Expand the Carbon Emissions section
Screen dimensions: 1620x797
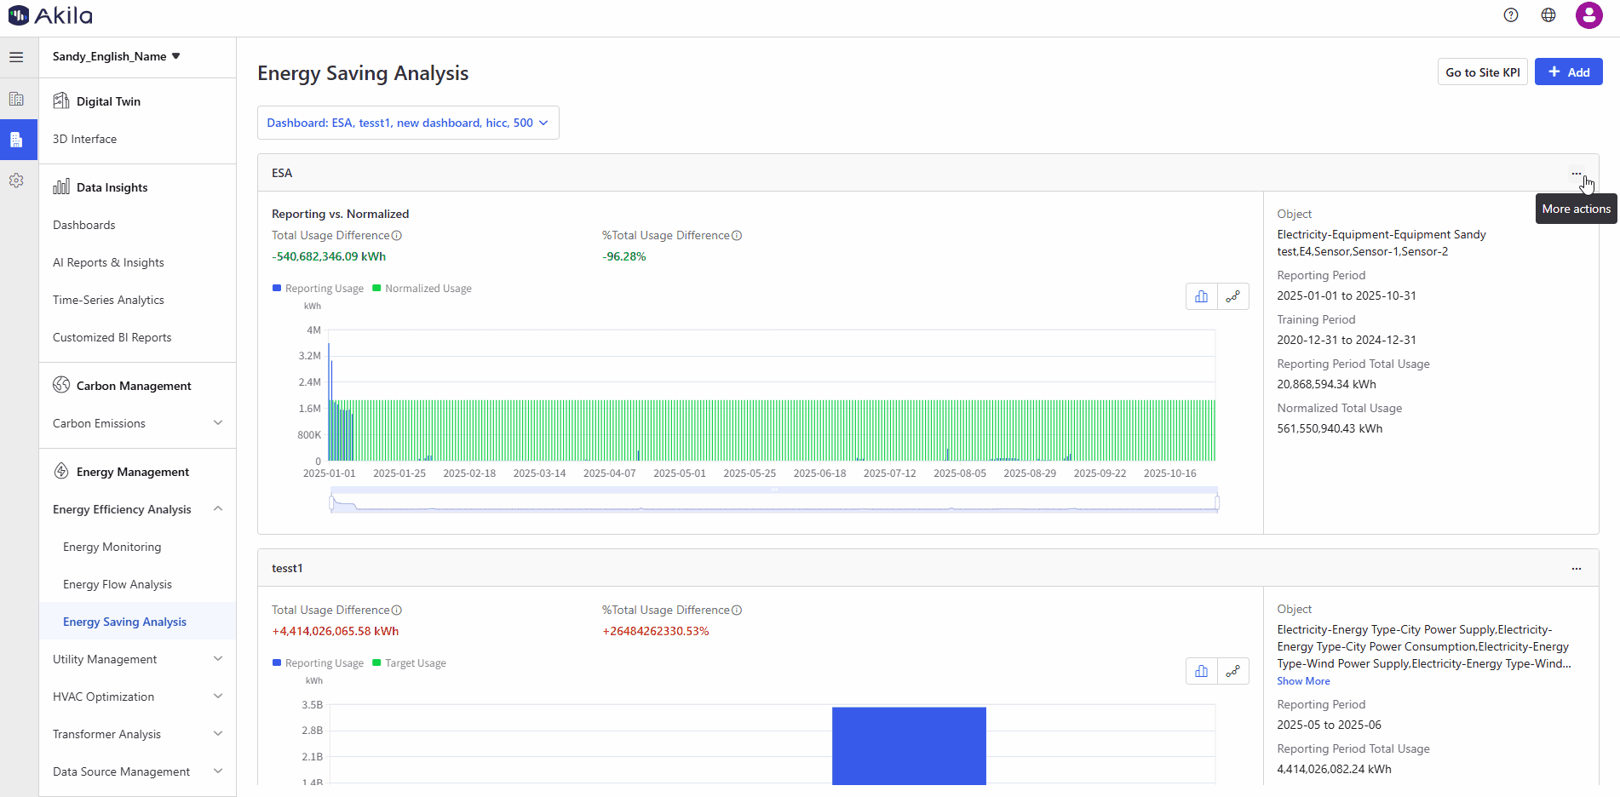click(218, 423)
